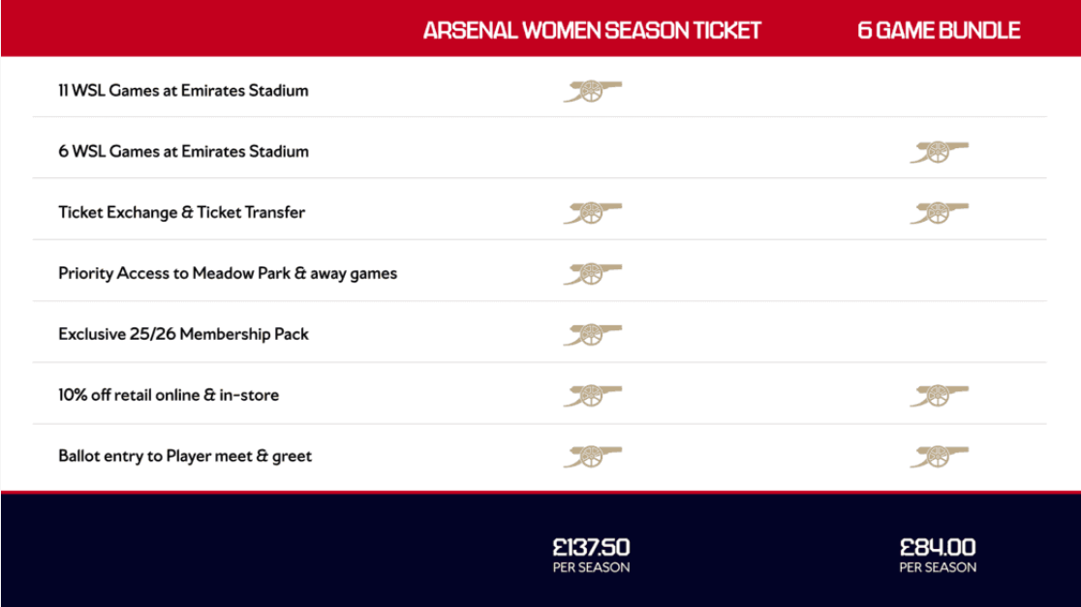Click 'Ballot entry to Player meet & greet'
Viewport: 1081px width, 607px height.
(185, 456)
